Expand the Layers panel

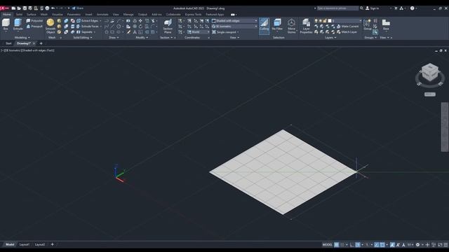[330, 37]
